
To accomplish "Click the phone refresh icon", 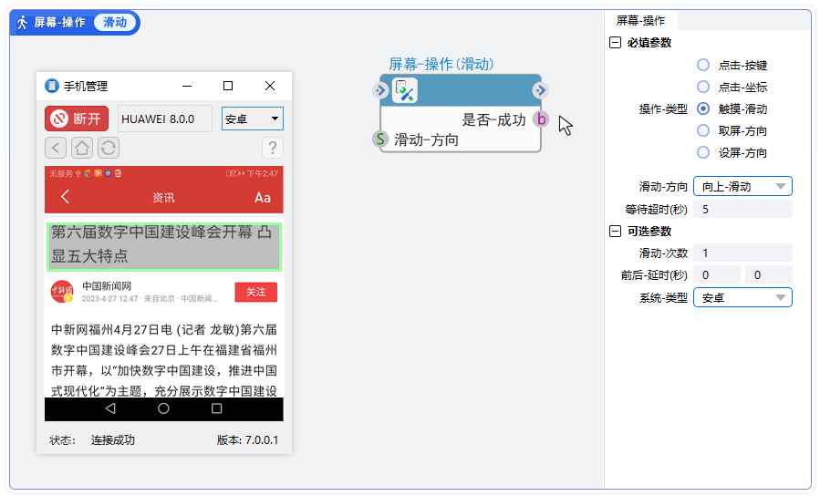I will click(108, 148).
